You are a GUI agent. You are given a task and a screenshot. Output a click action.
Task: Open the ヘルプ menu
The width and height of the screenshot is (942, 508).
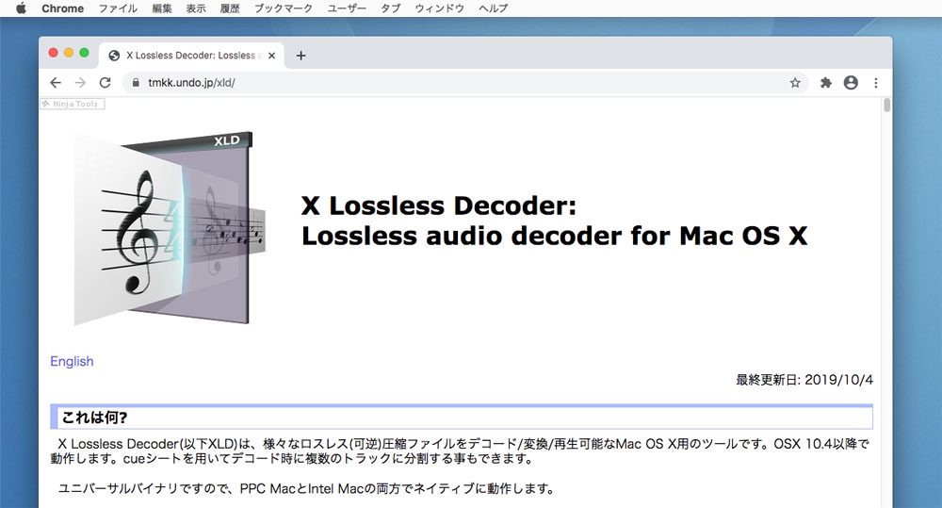[x=494, y=8]
